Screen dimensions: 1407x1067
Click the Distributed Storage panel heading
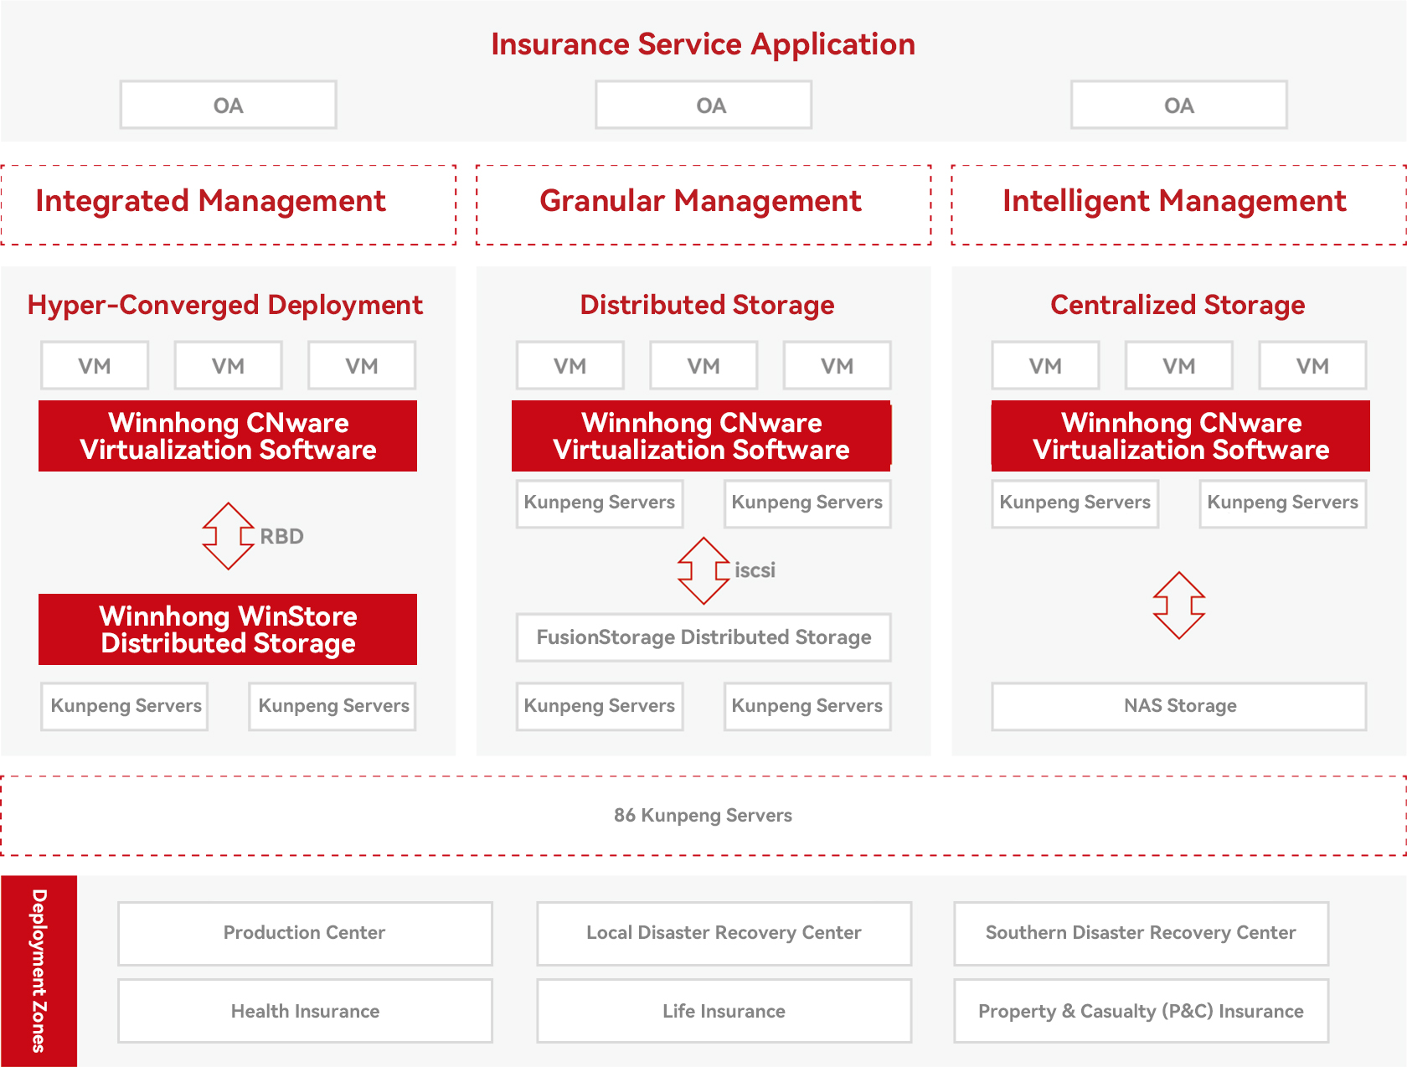[x=707, y=305]
